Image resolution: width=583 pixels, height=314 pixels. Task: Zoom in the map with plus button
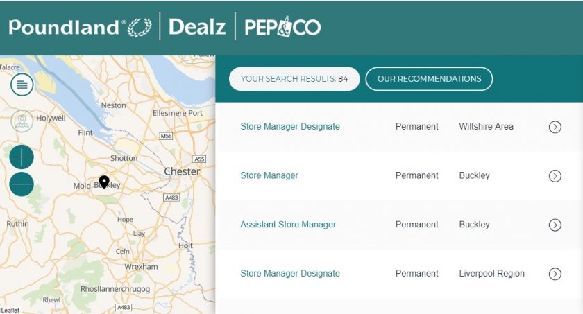(22, 157)
